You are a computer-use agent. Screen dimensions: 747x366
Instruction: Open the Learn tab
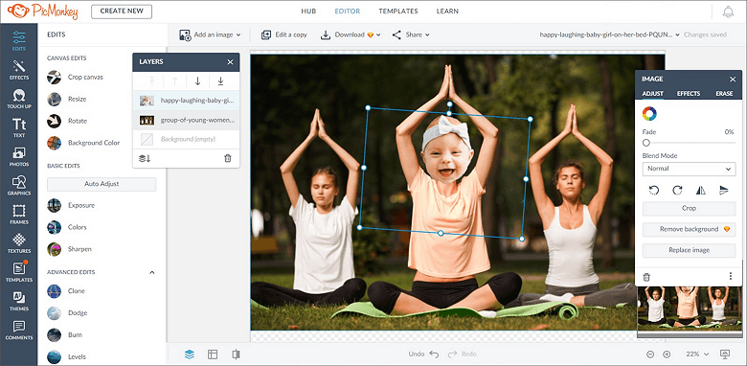pyautogui.click(x=447, y=11)
